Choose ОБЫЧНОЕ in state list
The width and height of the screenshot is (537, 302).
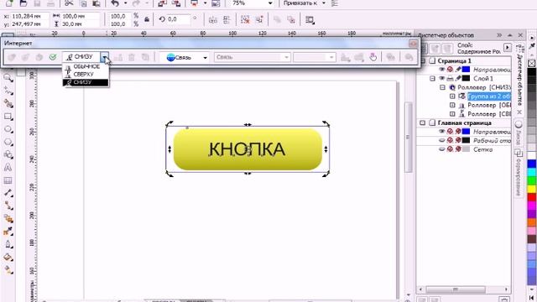click(86, 66)
